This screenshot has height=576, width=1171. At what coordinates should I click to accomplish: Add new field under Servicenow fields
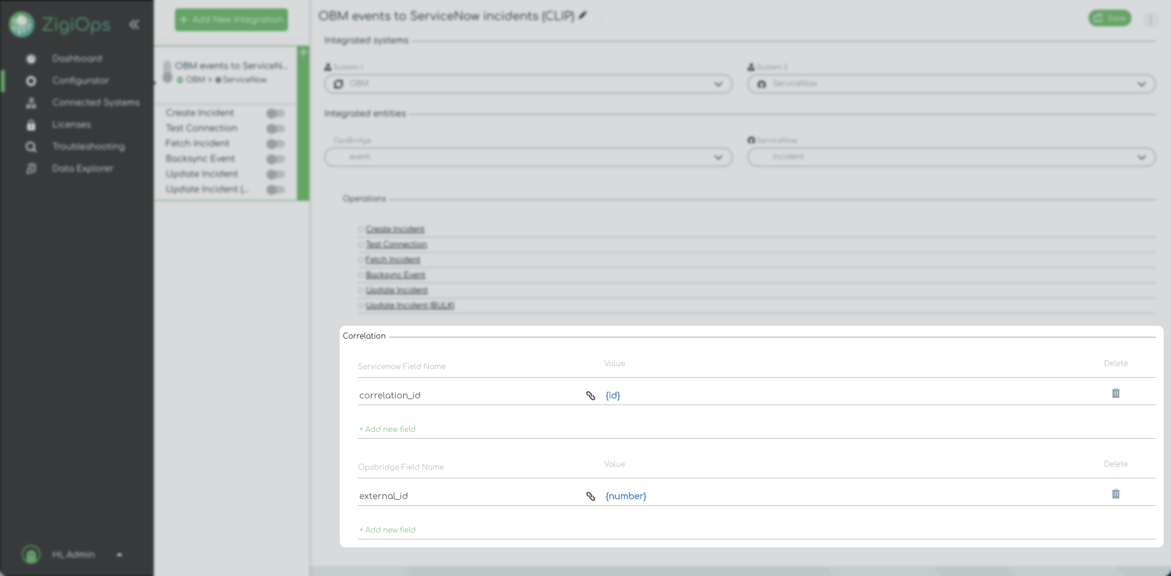pos(387,429)
